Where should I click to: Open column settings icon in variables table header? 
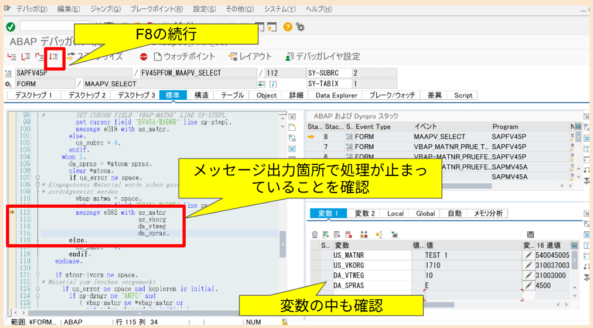point(574,245)
